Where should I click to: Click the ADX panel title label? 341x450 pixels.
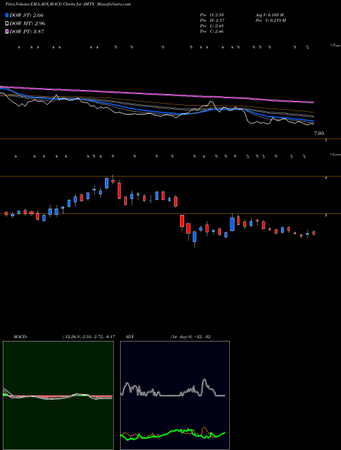[x=130, y=337]
